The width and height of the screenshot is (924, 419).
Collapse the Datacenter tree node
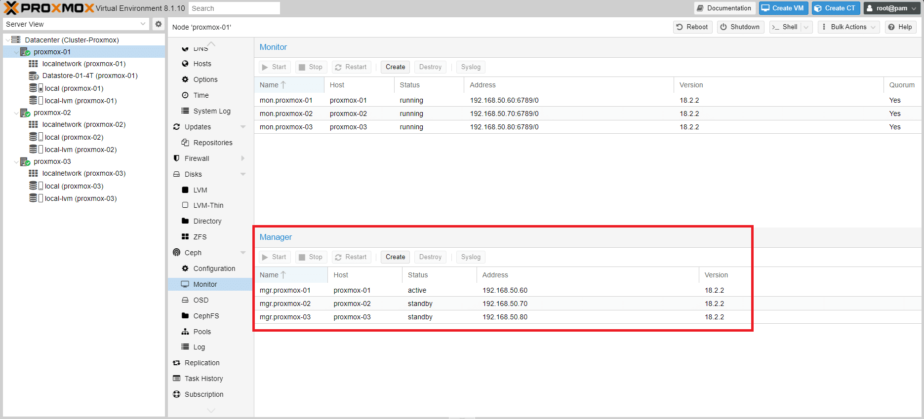pyautogui.click(x=7, y=40)
